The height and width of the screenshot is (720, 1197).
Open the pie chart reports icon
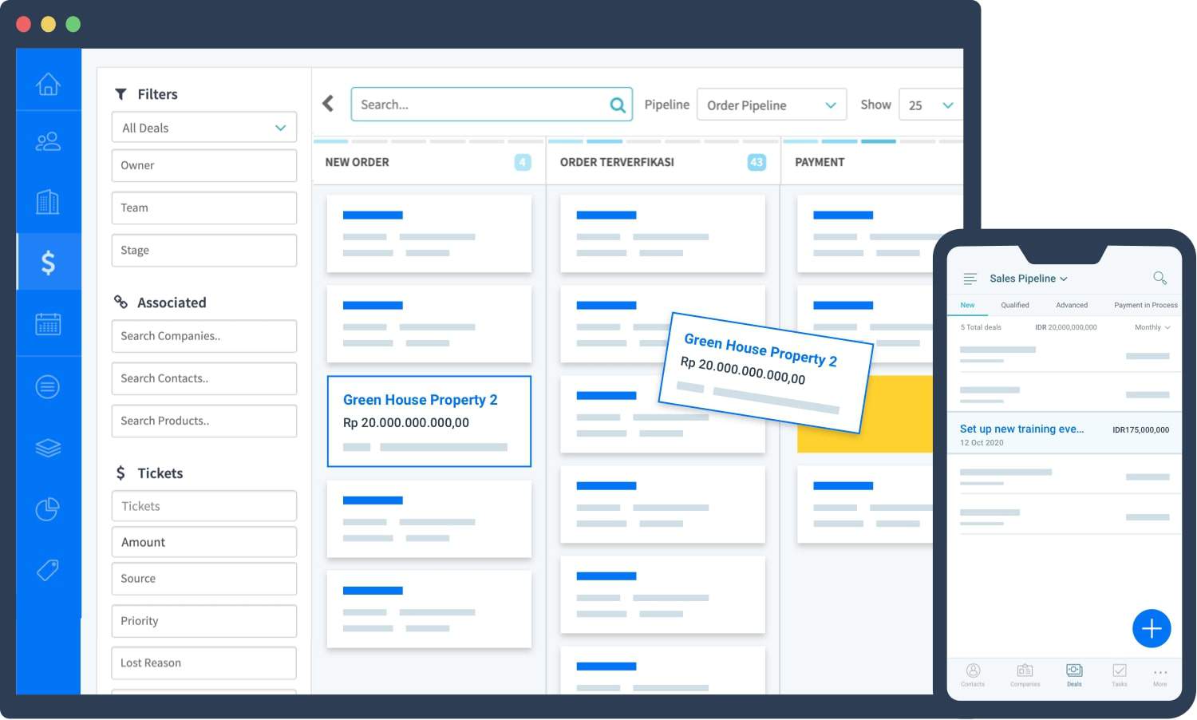(48, 508)
